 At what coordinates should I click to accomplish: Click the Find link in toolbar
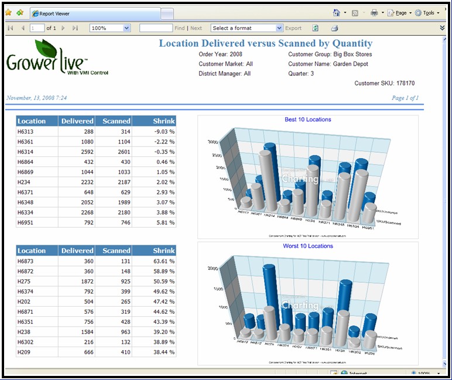click(179, 28)
